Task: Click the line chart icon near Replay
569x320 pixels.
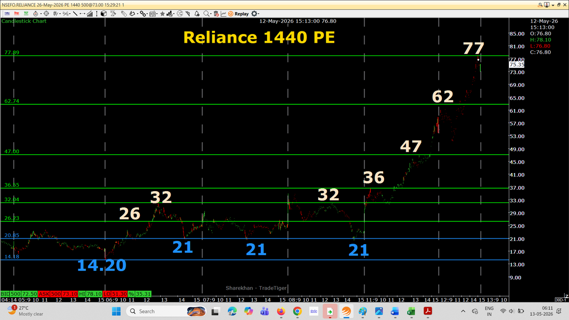Action: click(223, 14)
